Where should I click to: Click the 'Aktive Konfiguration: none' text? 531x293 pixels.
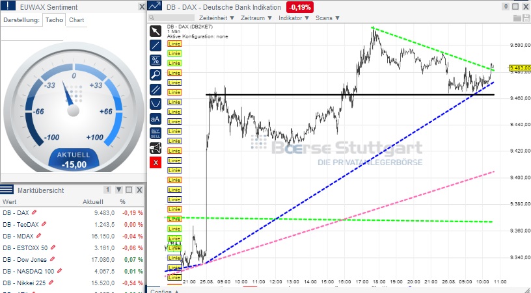tap(197, 36)
